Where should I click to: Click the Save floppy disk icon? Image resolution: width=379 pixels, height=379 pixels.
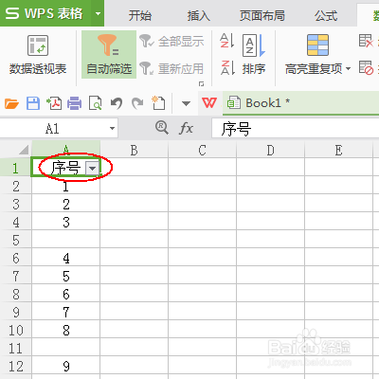33,103
